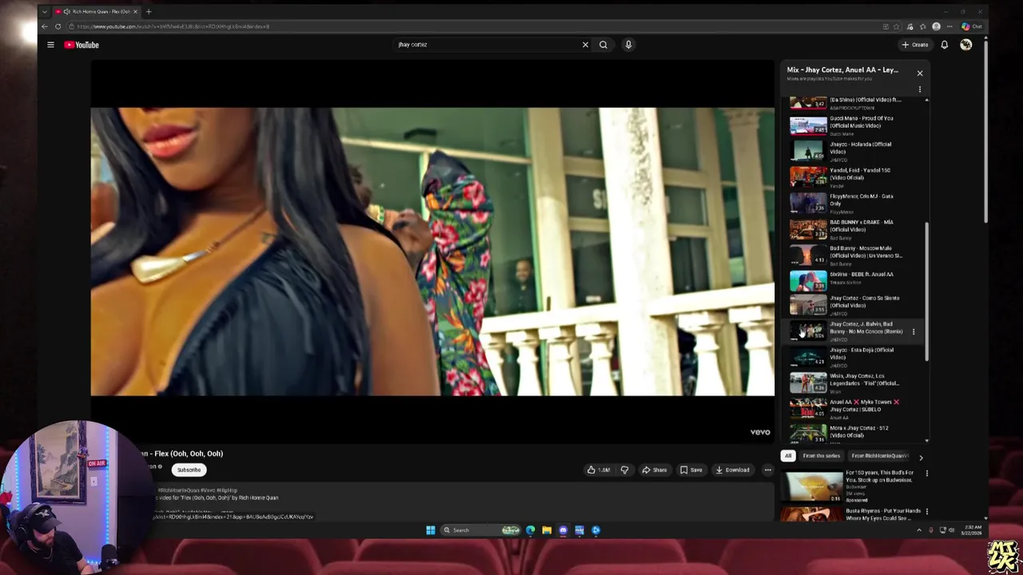
Task: Save the video to a playlist
Action: coord(691,470)
